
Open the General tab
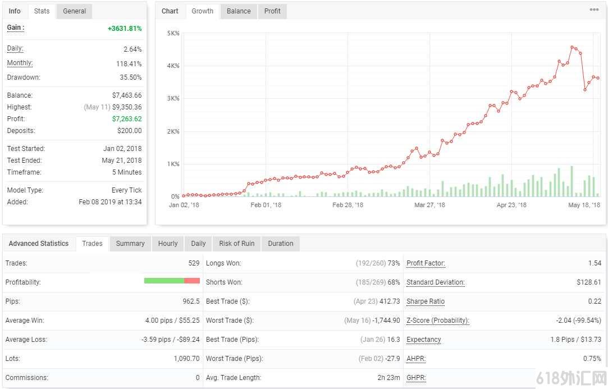(75, 11)
